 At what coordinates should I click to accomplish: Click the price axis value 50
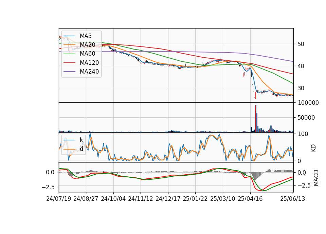pos(301,44)
